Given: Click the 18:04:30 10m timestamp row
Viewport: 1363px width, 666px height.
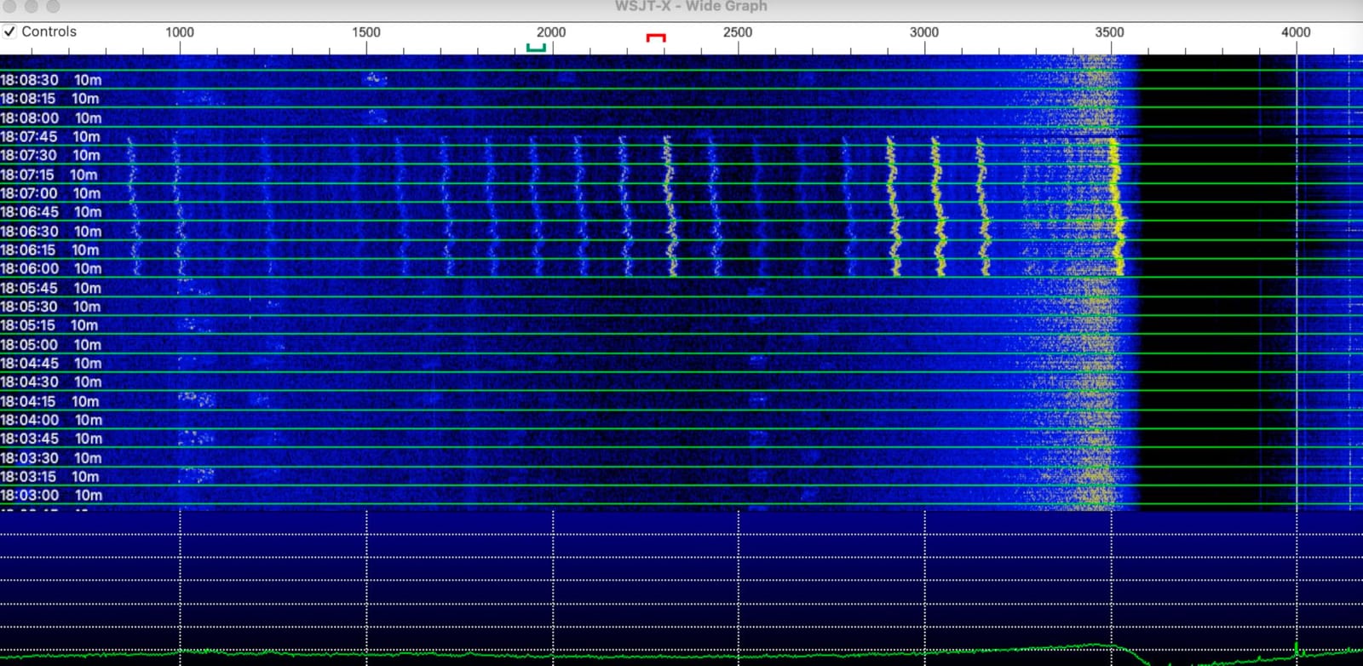Looking at the screenshot, I should [51, 382].
